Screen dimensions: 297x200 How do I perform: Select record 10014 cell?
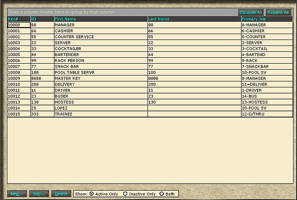click(19, 108)
